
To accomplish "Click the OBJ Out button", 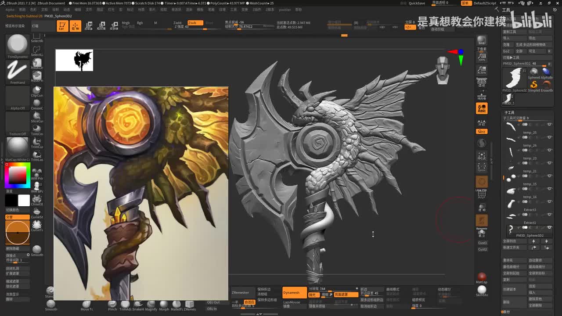I will [213, 302].
